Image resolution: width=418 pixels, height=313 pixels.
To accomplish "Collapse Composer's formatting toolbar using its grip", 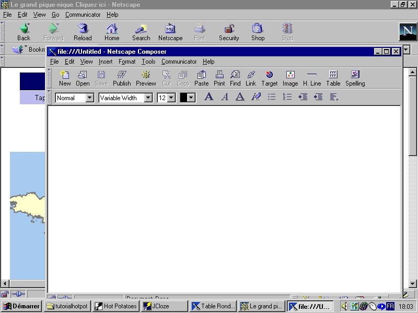I will 49,97.
